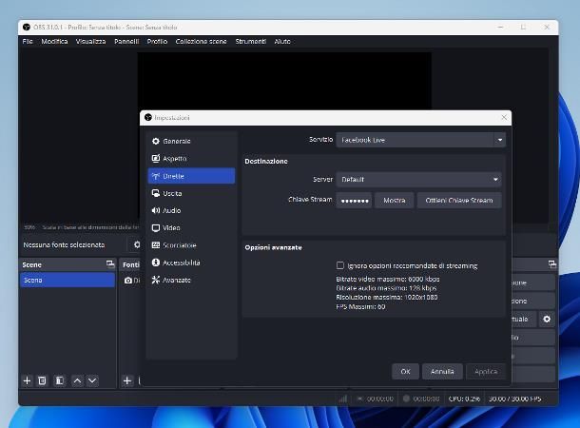
Task: Click the tools icon beside Avanzate
Action: [156, 280]
